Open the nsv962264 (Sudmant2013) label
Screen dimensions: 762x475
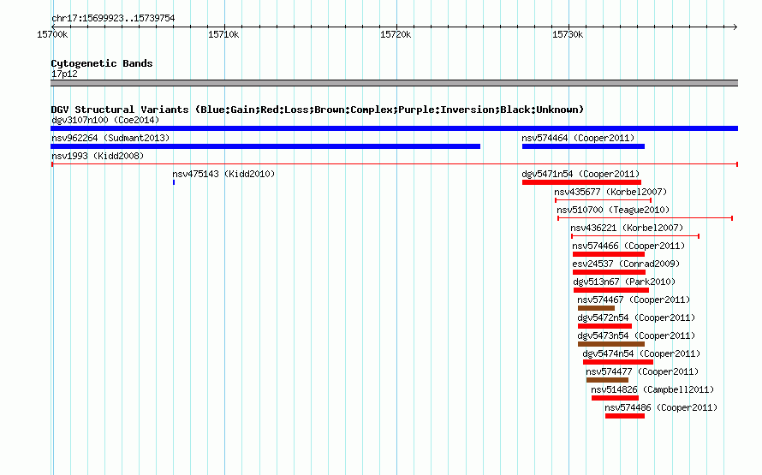tap(110, 138)
